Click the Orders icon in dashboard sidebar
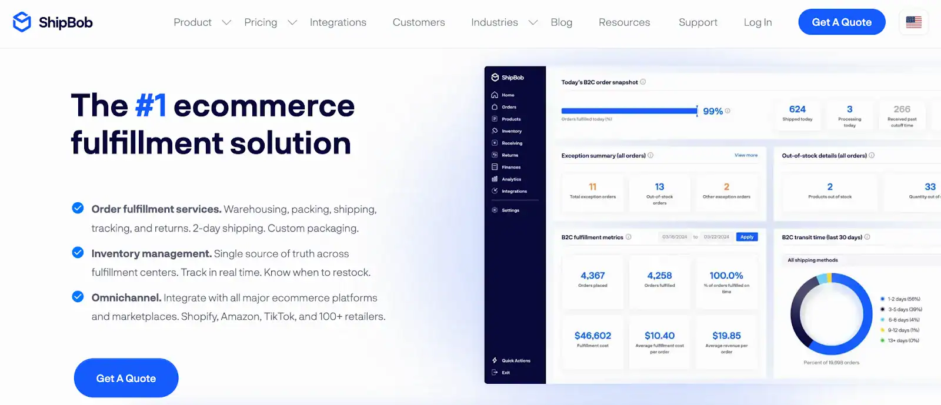This screenshot has width=941, height=405. [x=495, y=107]
